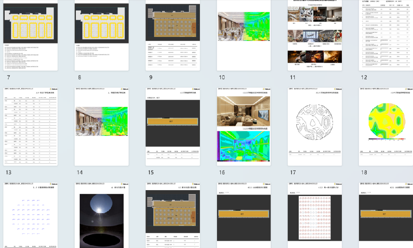The width and height of the screenshot is (413, 248).
Task: Open page 7 thumbnail with yellow oval floor plan
Action: click(31, 35)
